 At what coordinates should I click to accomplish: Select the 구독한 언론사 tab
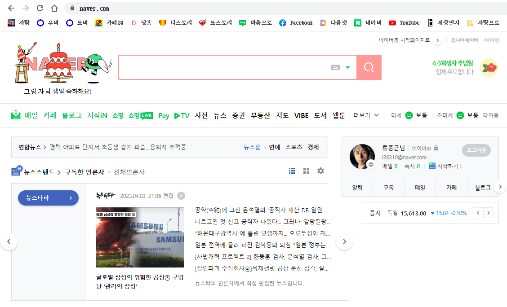coord(84,172)
